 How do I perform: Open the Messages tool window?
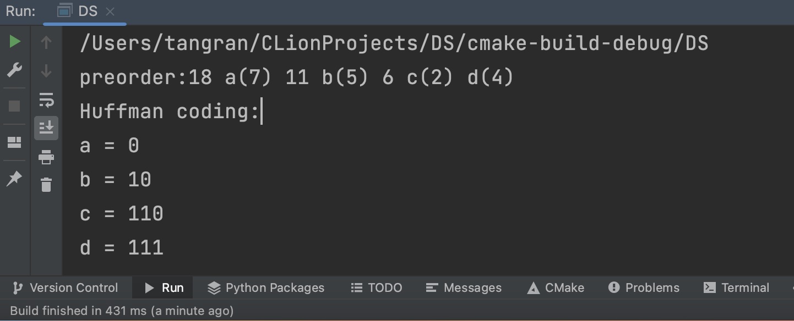coord(464,288)
